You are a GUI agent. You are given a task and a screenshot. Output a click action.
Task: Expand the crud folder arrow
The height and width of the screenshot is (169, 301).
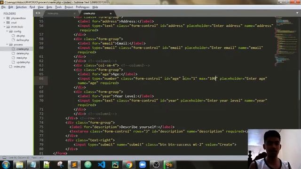coord(4,23)
